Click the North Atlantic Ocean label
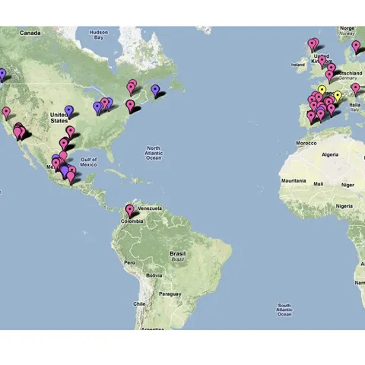The width and height of the screenshot is (365, 365). click(154, 153)
